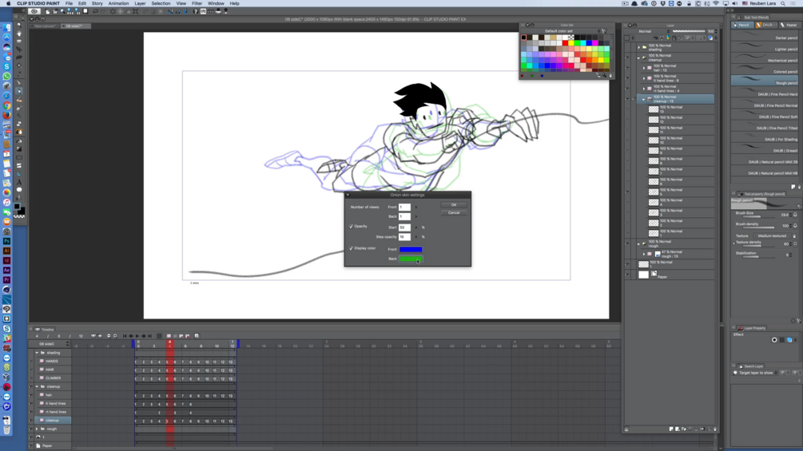Open the Story menu

[97, 3]
